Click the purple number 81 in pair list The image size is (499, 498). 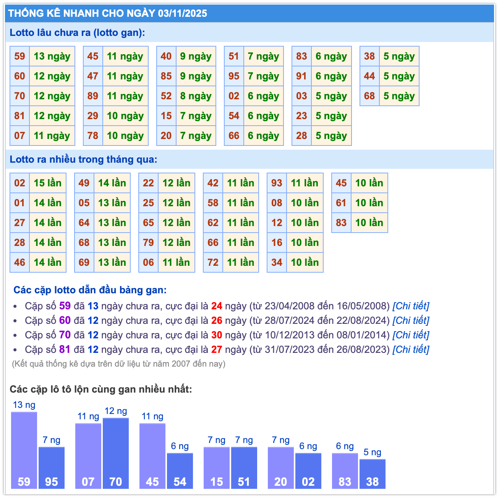tap(65, 349)
